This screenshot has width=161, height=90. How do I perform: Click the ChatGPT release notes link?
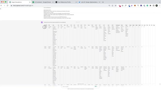[90, 89]
